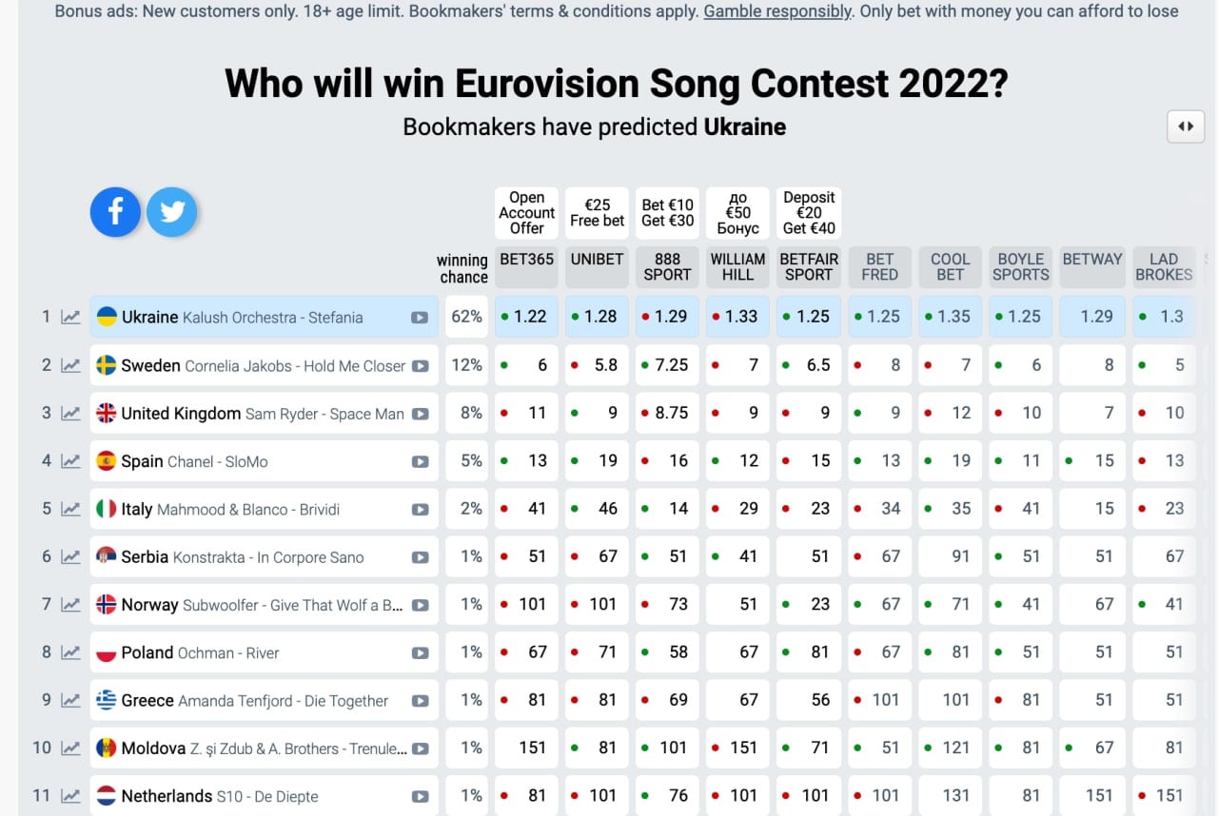Click Ukraine's 1.22 odds at BET365

(526, 317)
